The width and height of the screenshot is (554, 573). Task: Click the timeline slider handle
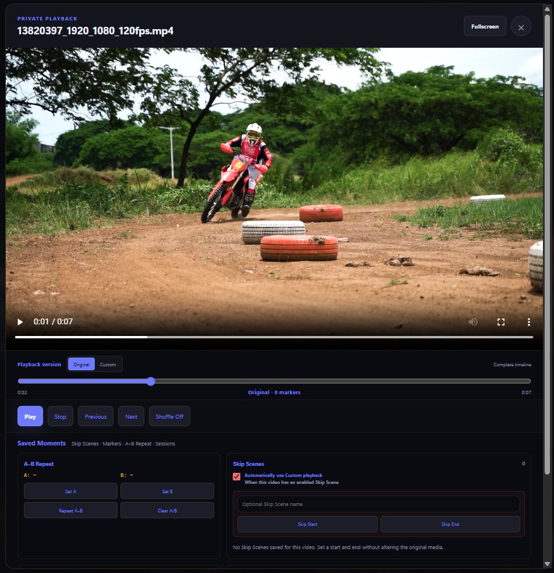pos(151,381)
